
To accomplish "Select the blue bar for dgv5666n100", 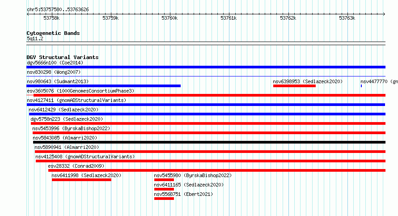I will pyautogui.click(x=206, y=67).
